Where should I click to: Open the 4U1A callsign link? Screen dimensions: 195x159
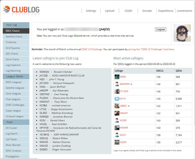click(123, 99)
